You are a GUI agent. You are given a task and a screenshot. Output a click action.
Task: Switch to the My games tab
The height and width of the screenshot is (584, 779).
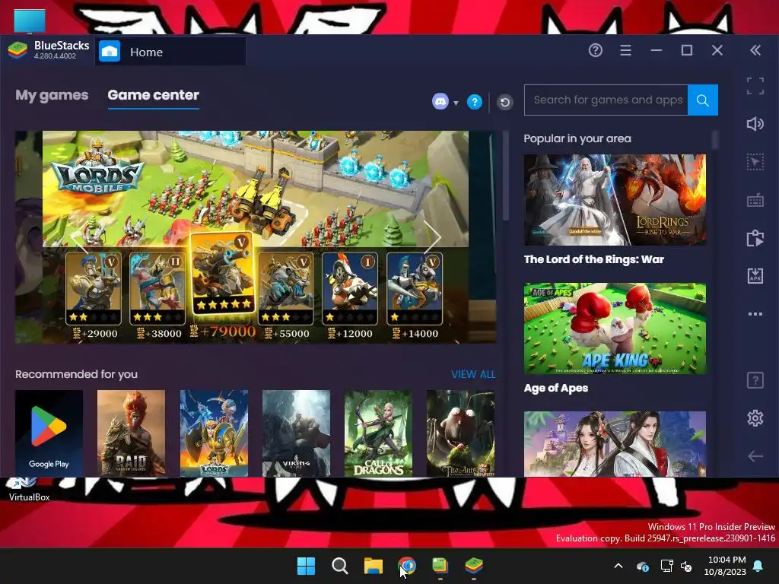coord(52,95)
